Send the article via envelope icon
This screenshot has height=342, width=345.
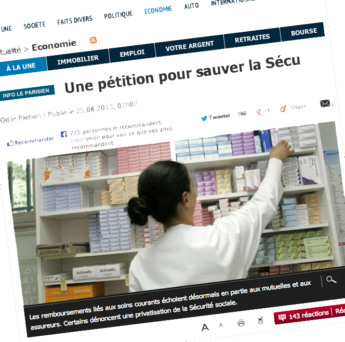click(325, 103)
